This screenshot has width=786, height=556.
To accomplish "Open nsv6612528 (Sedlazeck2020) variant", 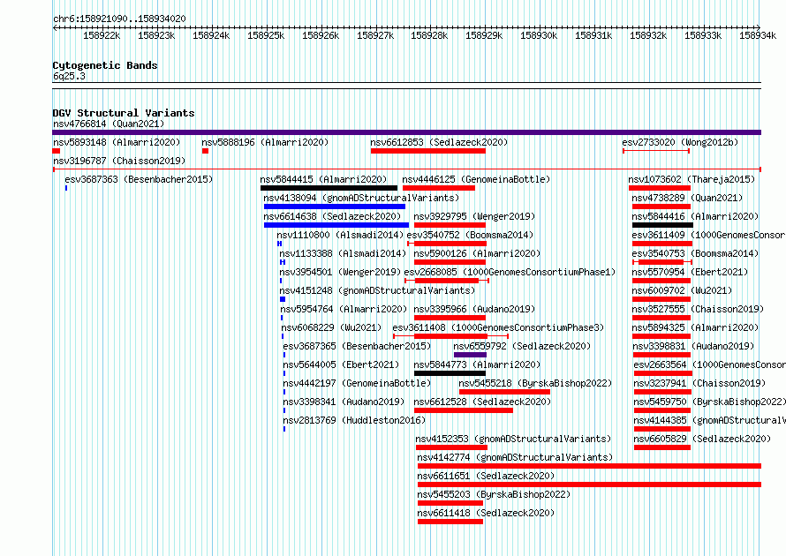I will pyautogui.click(x=482, y=402).
